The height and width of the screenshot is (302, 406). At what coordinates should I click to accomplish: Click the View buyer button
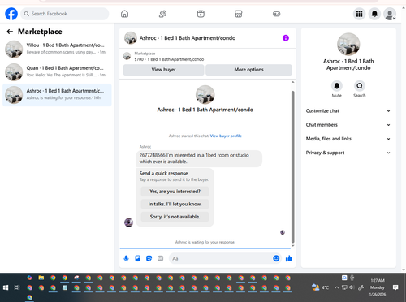(x=163, y=70)
